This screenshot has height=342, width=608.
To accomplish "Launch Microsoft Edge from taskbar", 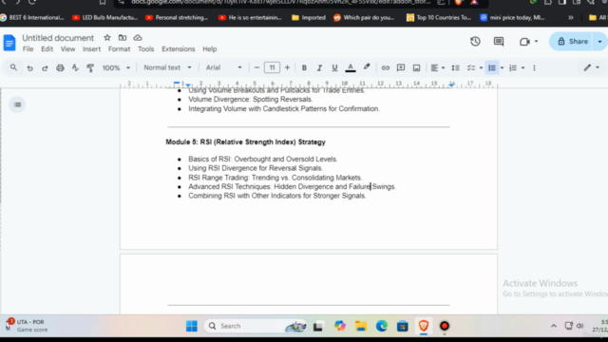I will [x=382, y=326].
